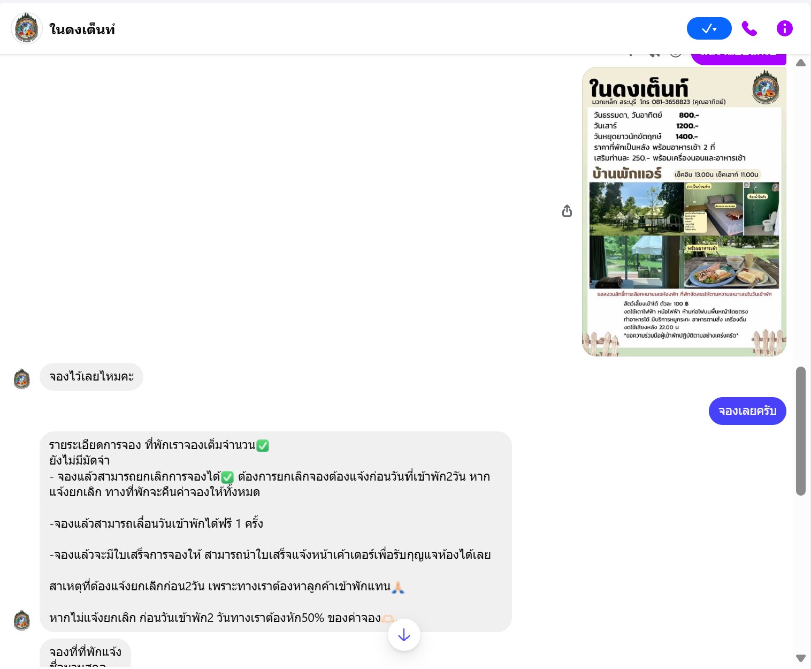Open the blue checkmark dropdown button

709,28
